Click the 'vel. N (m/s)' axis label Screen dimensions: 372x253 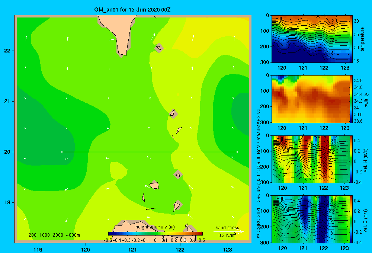pyautogui.click(x=366, y=160)
